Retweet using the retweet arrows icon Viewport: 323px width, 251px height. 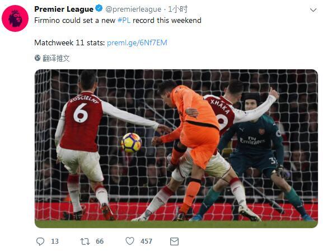pyautogui.click(x=85, y=241)
